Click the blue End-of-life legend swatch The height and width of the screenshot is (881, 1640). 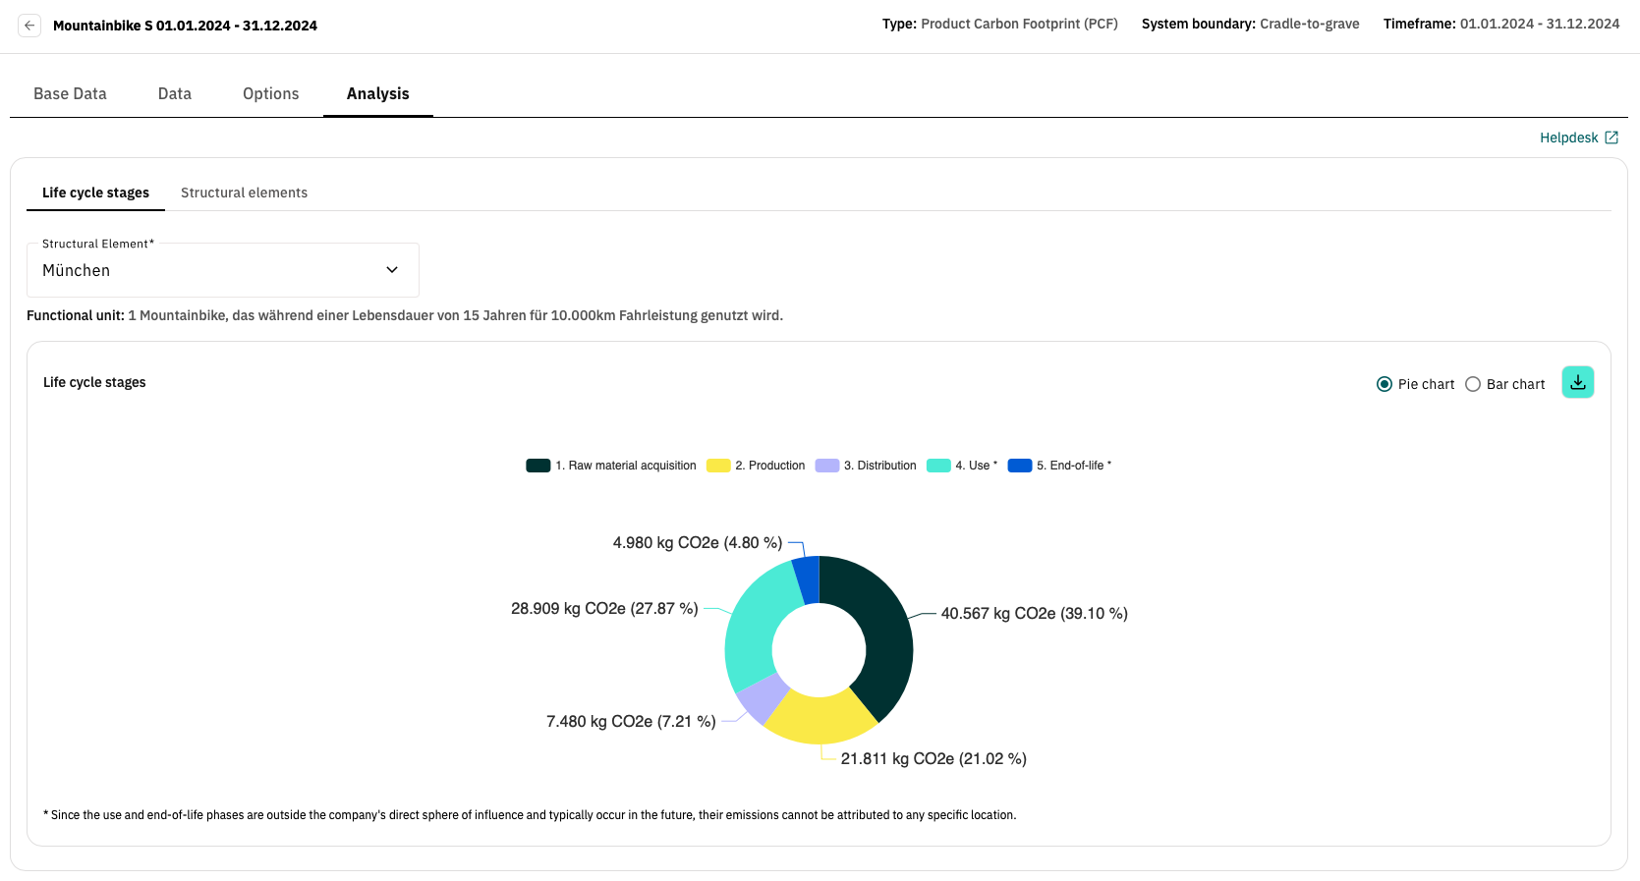pos(1020,466)
